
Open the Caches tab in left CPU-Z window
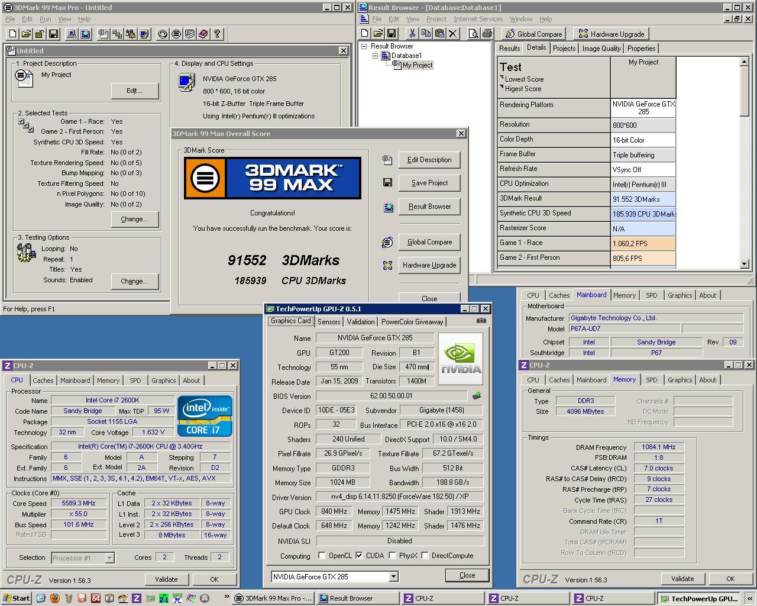coord(43,381)
